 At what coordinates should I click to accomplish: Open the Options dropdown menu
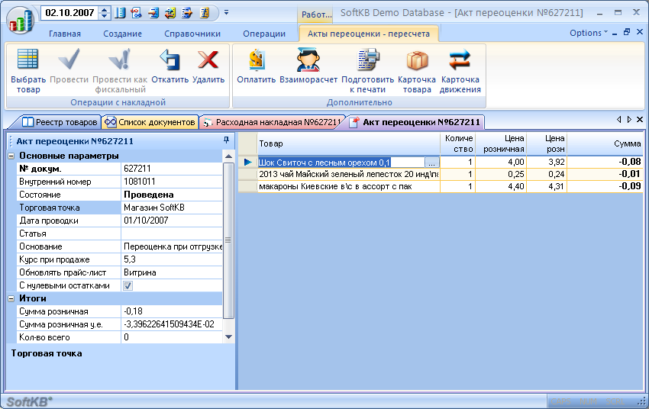tap(588, 33)
